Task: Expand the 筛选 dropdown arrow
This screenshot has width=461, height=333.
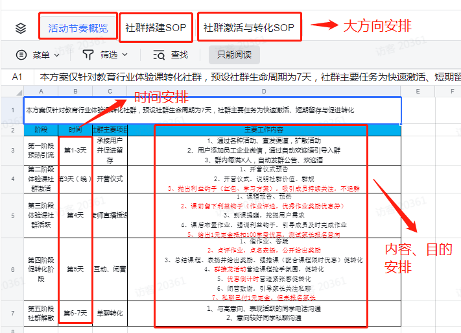Action: (125, 55)
